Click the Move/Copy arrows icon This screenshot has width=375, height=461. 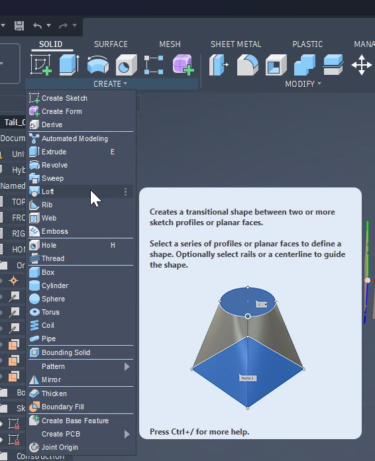[x=362, y=65]
